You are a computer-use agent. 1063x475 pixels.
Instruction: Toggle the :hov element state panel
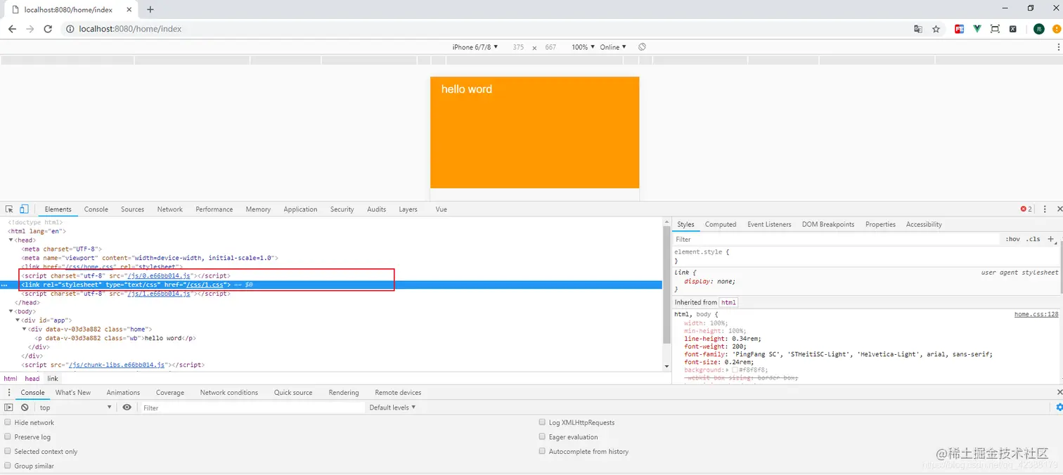point(1012,239)
